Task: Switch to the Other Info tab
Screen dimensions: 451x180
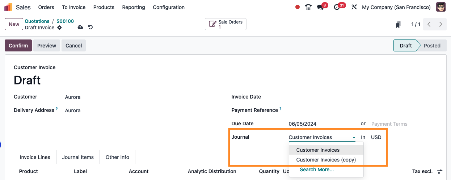Action: click(x=117, y=157)
